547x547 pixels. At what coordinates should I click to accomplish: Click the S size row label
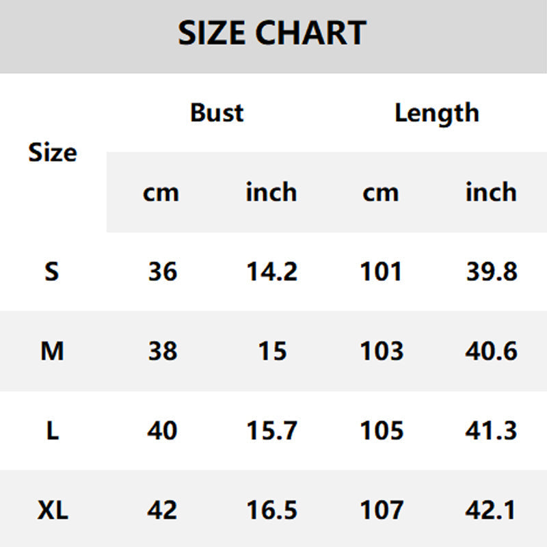point(52,272)
